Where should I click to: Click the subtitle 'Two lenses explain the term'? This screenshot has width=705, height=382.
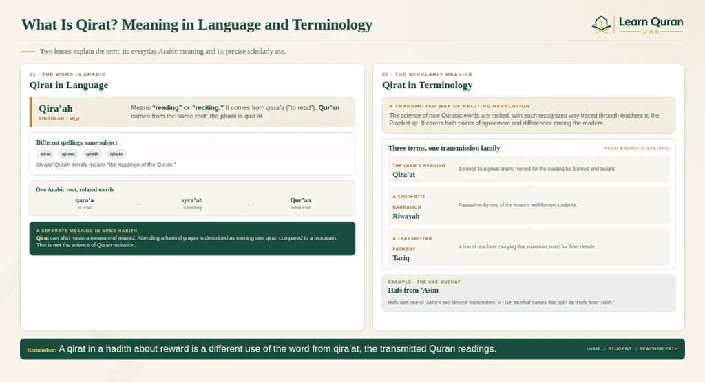pyautogui.click(x=162, y=51)
